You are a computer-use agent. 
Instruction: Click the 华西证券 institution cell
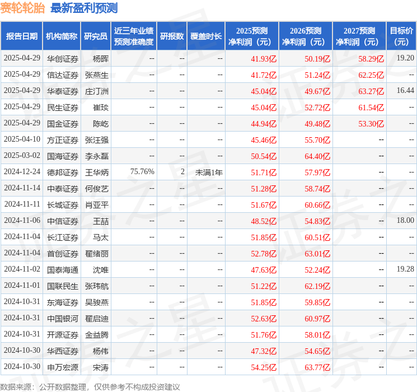coord(63,351)
